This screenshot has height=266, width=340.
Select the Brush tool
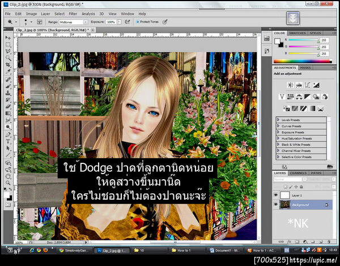(8, 86)
